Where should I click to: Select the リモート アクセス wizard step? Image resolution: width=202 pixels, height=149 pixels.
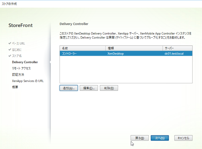pyautogui.click(x=21, y=68)
